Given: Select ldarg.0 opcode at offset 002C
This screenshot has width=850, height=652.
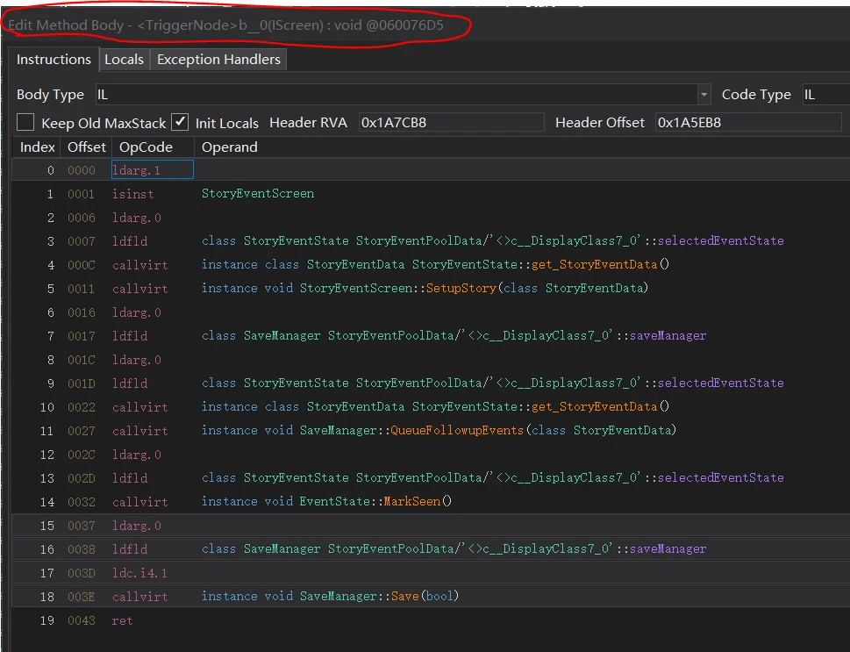Looking at the screenshot, I should point(137,455).
